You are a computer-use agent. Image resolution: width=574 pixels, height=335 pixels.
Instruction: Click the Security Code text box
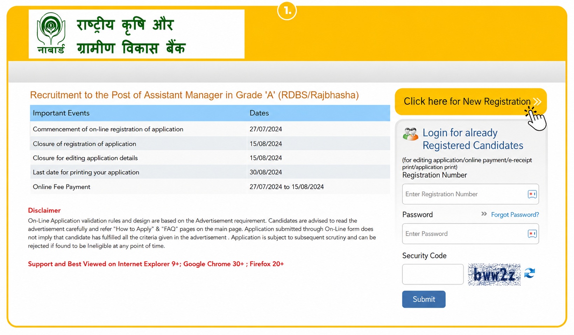click(x=433, y=274)
